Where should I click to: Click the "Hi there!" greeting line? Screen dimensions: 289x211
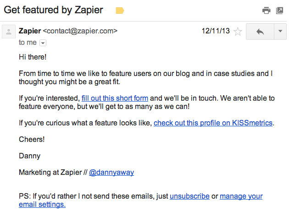tap(33, 57)
